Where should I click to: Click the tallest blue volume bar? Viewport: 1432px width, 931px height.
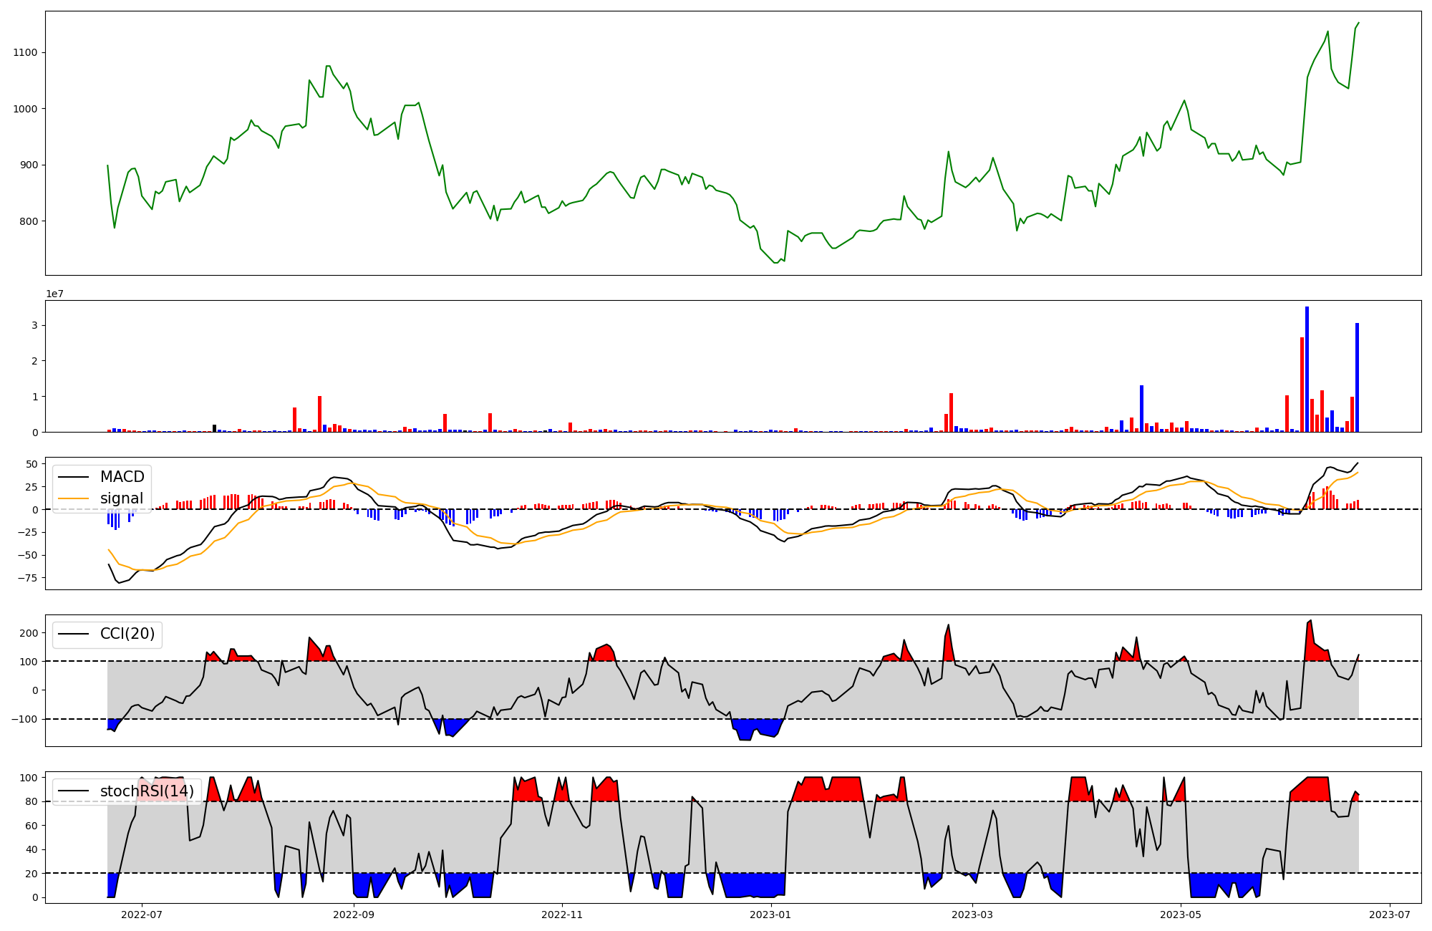tap(1307, 369)
